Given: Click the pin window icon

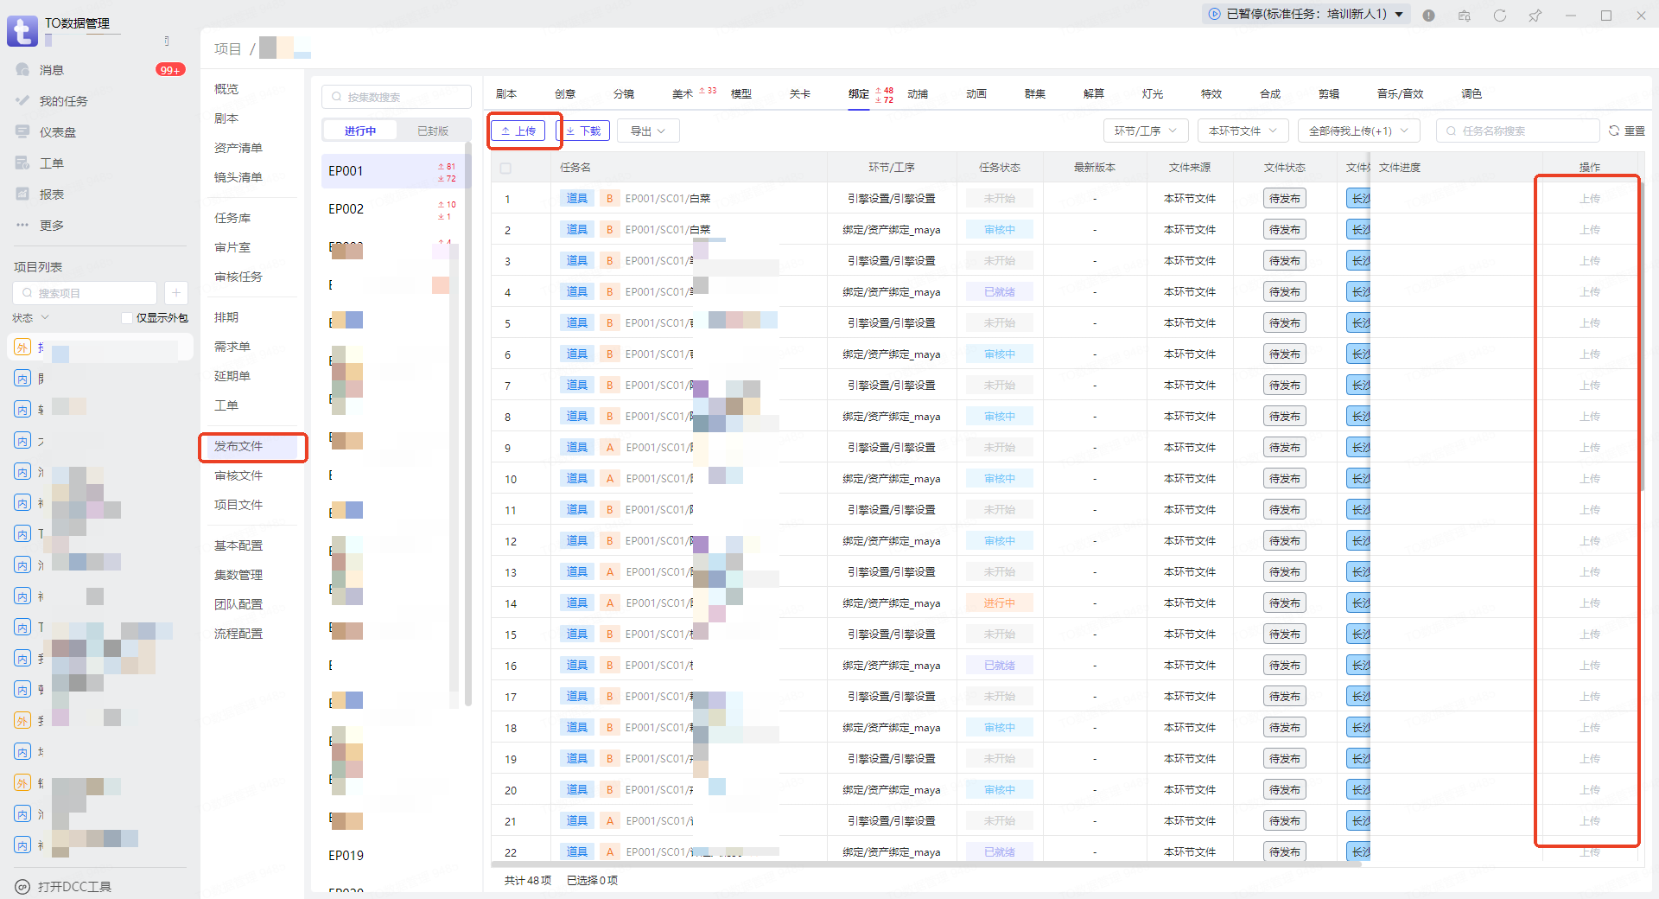Looking at the screenshot, I should 1535,16.
